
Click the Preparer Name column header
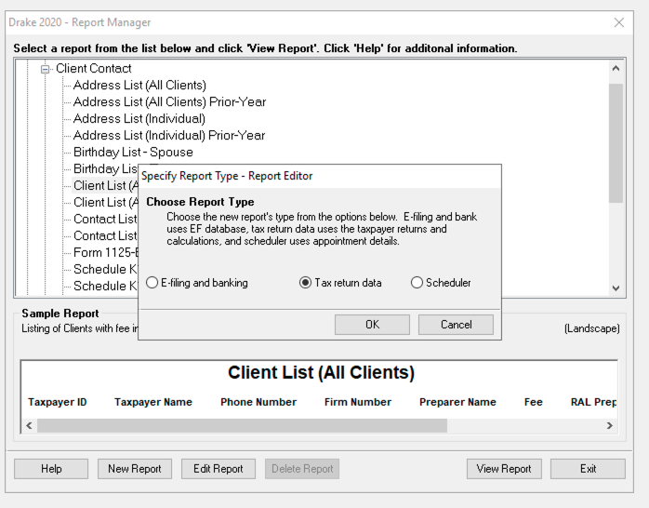point(457,402)
